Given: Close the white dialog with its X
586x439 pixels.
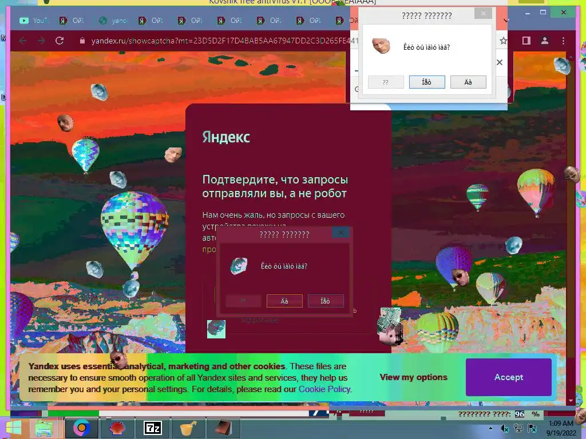Looking at the screenshot, I should coord(483,14).
